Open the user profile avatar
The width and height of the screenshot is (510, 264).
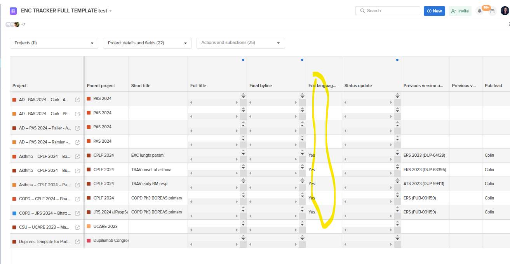pyautogui.click(x=505, y=11)
